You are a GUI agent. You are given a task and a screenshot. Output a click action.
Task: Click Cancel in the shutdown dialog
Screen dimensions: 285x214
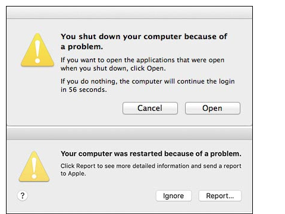[150, 108]
